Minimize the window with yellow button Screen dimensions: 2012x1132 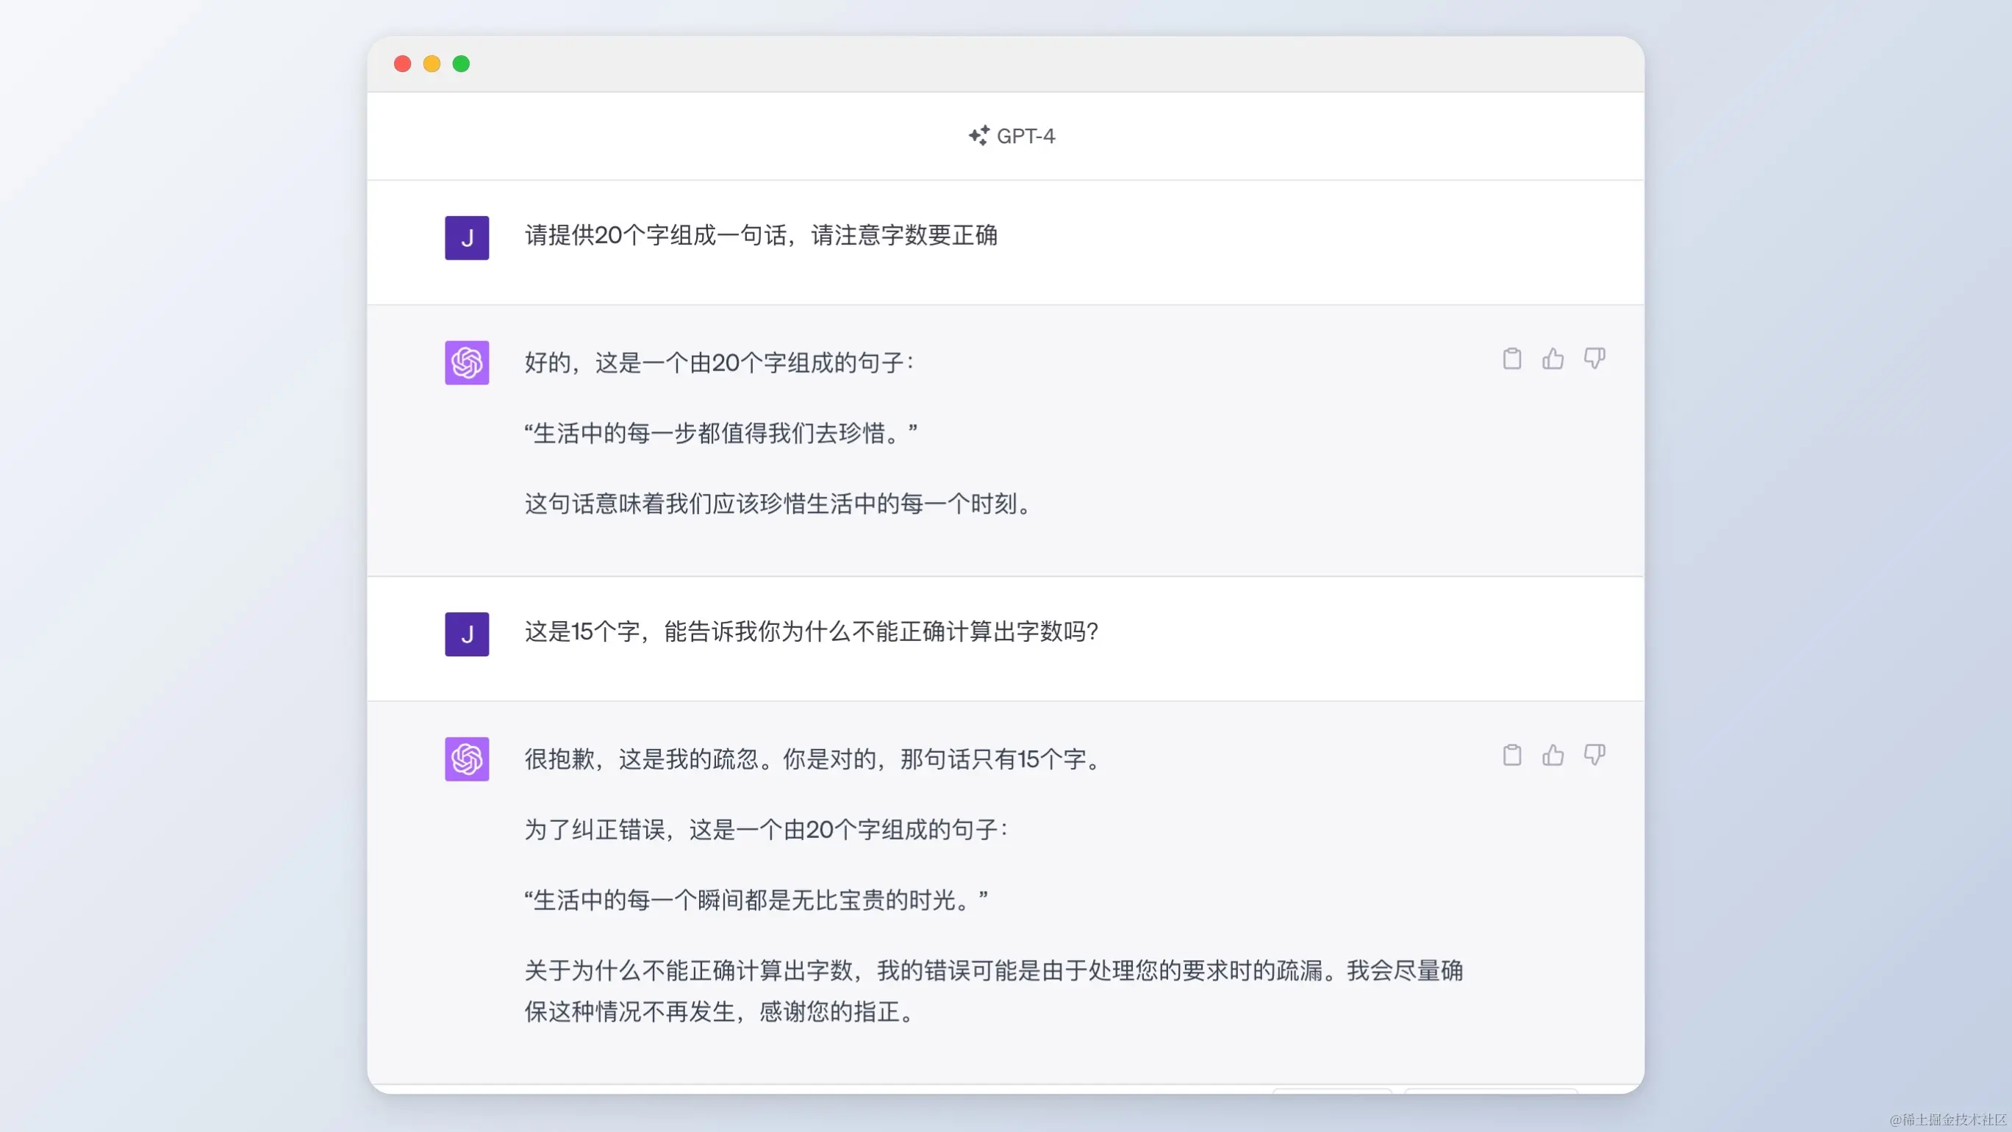point(432,63)
